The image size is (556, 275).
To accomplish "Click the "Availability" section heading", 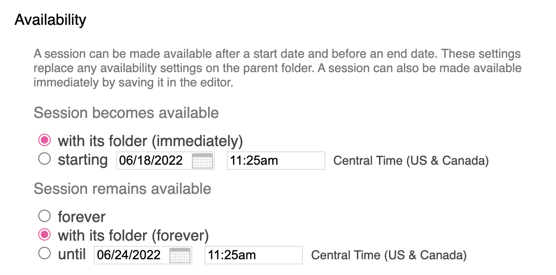I will click(x=50, y=20).
